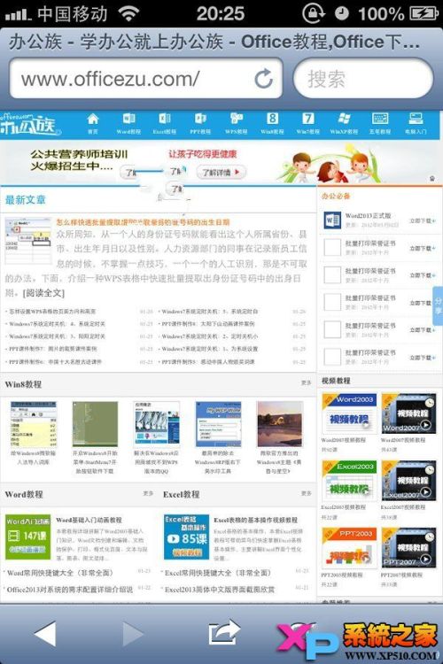Open the Safari share action icon
This screenshot has width=443, height=664.
(x=224, y=633)
